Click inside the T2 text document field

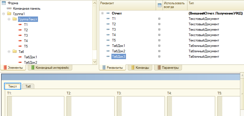pos(91,106)
